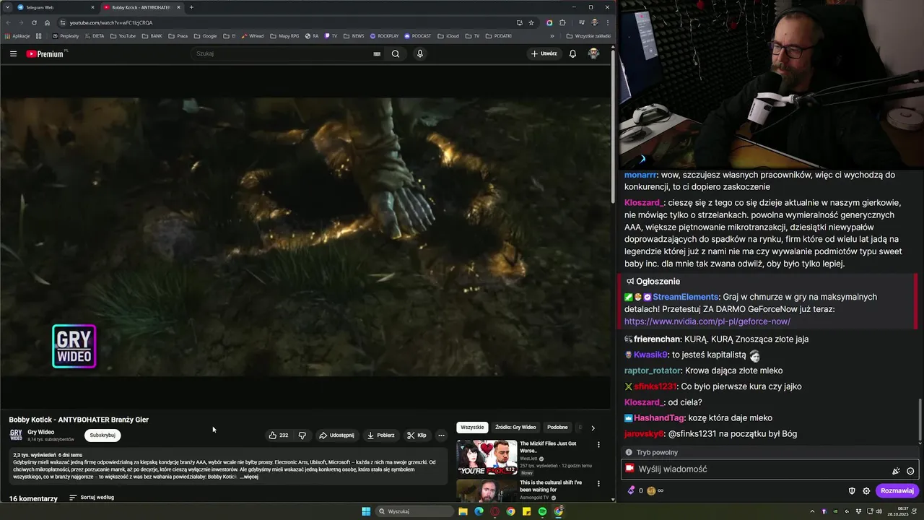Open Chrome extensions puzzle icon
Image resolution: width=924 pixels, height=520 pixels.
pyautogui.click(x=562, y=22)
